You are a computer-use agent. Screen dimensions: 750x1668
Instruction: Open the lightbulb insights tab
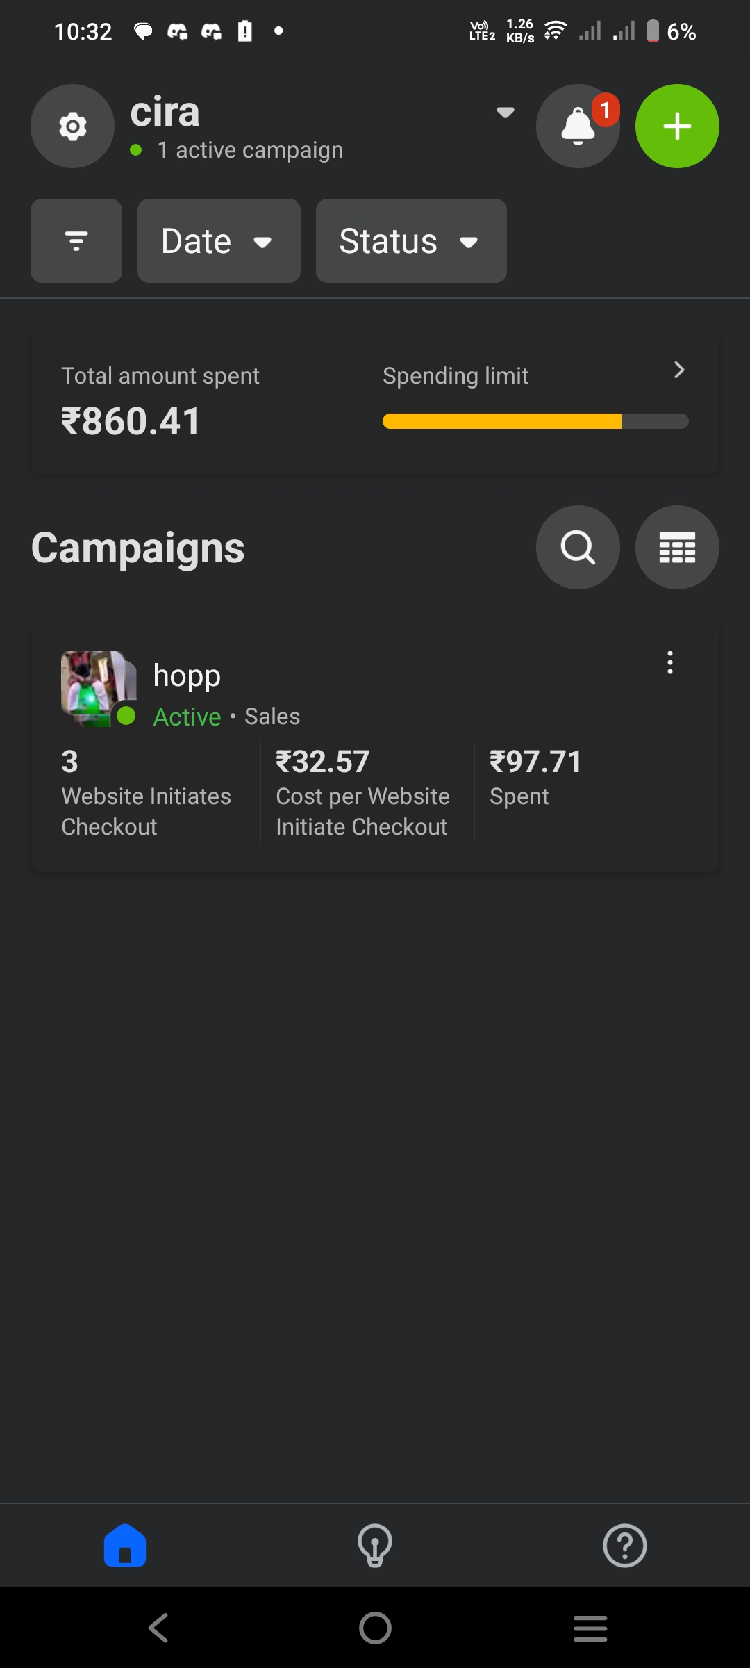point(375,1546)
